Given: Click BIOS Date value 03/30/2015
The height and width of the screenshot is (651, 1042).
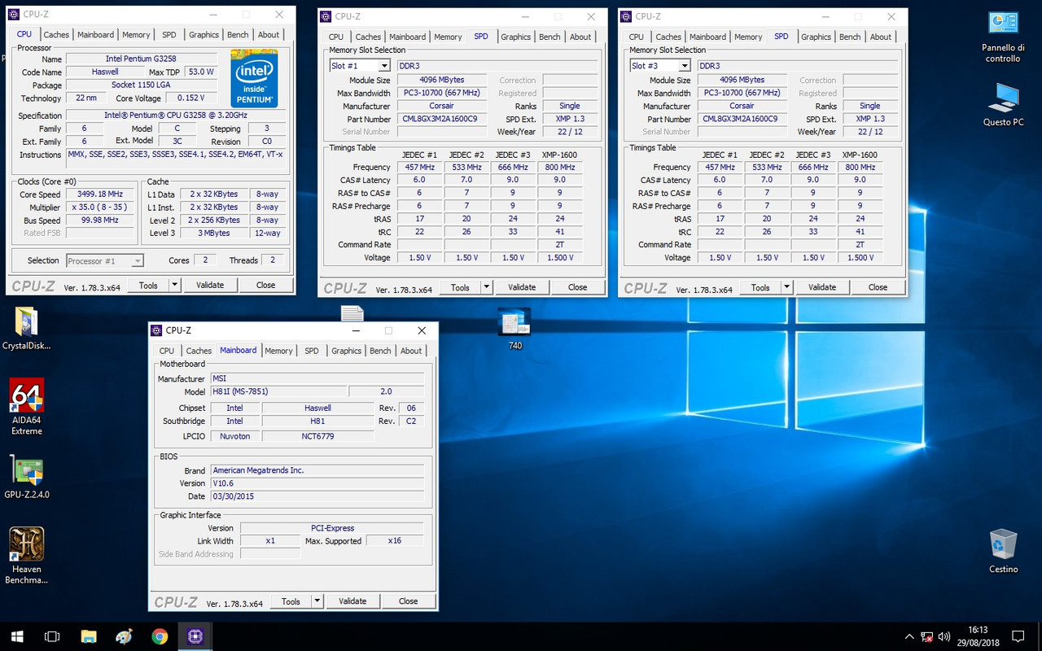Looking at the screenshot, I should click(x=317, y=496).
